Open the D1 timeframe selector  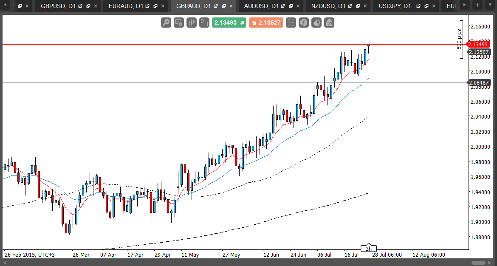204,23
